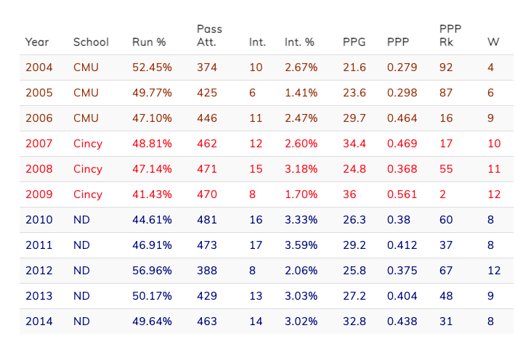515x344 pixels.
Task: Select the 56.96% run percentage cell
Action: tap(152, 271)
